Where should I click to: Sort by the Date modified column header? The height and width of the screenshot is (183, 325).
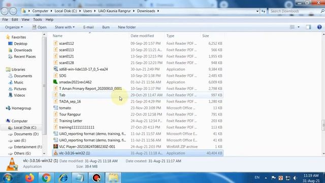[x=142, y=36]
